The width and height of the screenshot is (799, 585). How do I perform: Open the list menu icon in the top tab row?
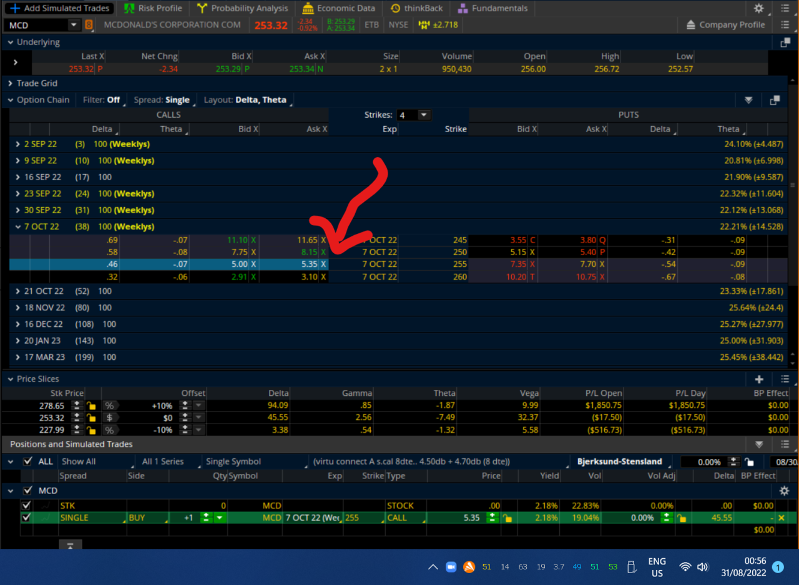(x=785, y=8)
